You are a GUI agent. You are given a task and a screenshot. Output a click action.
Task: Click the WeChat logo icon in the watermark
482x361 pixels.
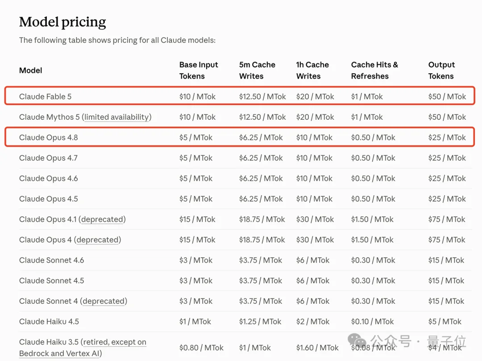(x=357, y=341)
